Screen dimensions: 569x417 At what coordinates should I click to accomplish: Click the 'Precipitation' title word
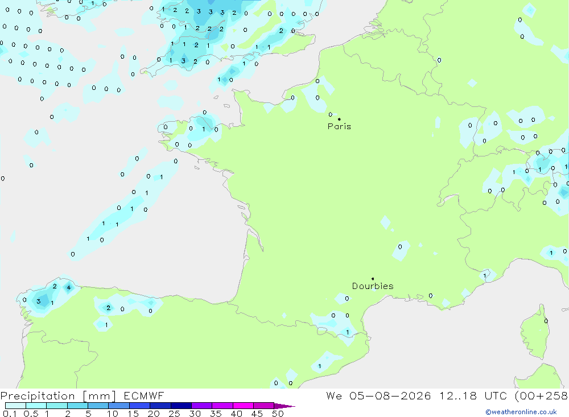pyautogui.click(x=38, y=395)
